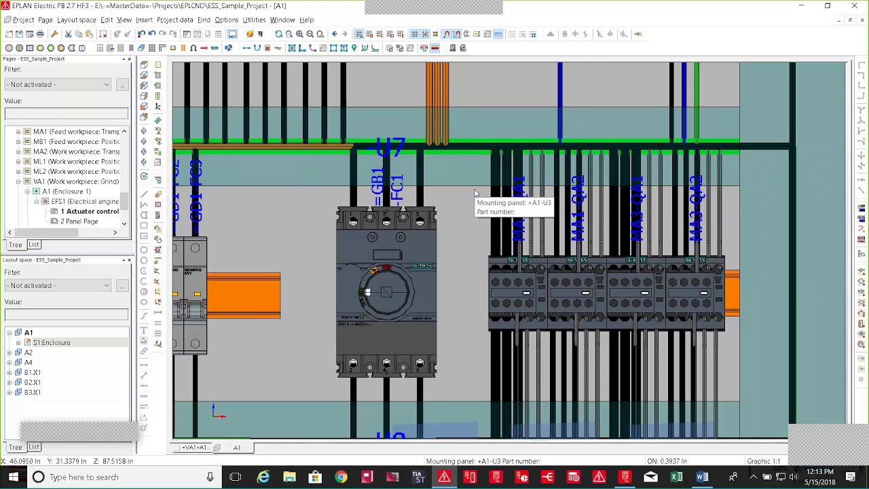Toggle grid A snap icon
Screen dimensions: 869x489
(359, 34)
